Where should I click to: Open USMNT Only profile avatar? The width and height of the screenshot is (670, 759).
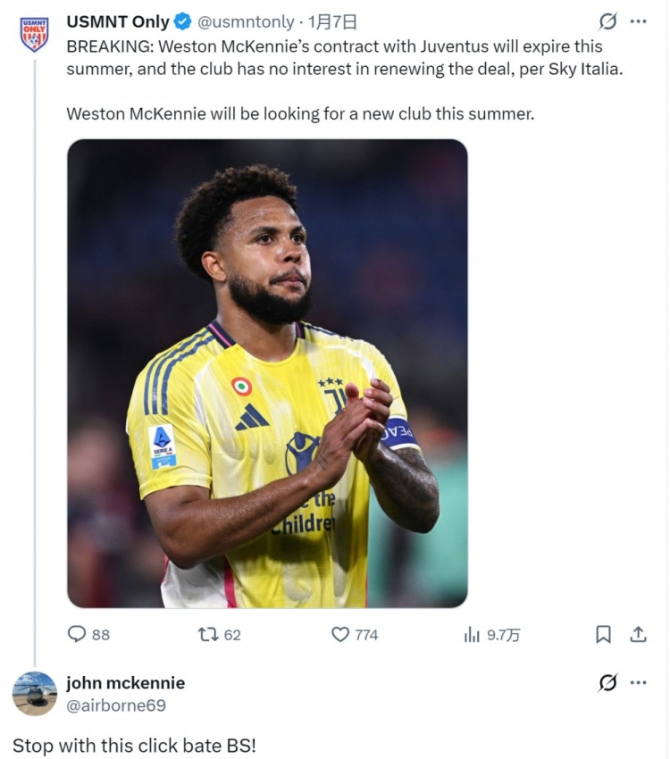click(34, 34)
